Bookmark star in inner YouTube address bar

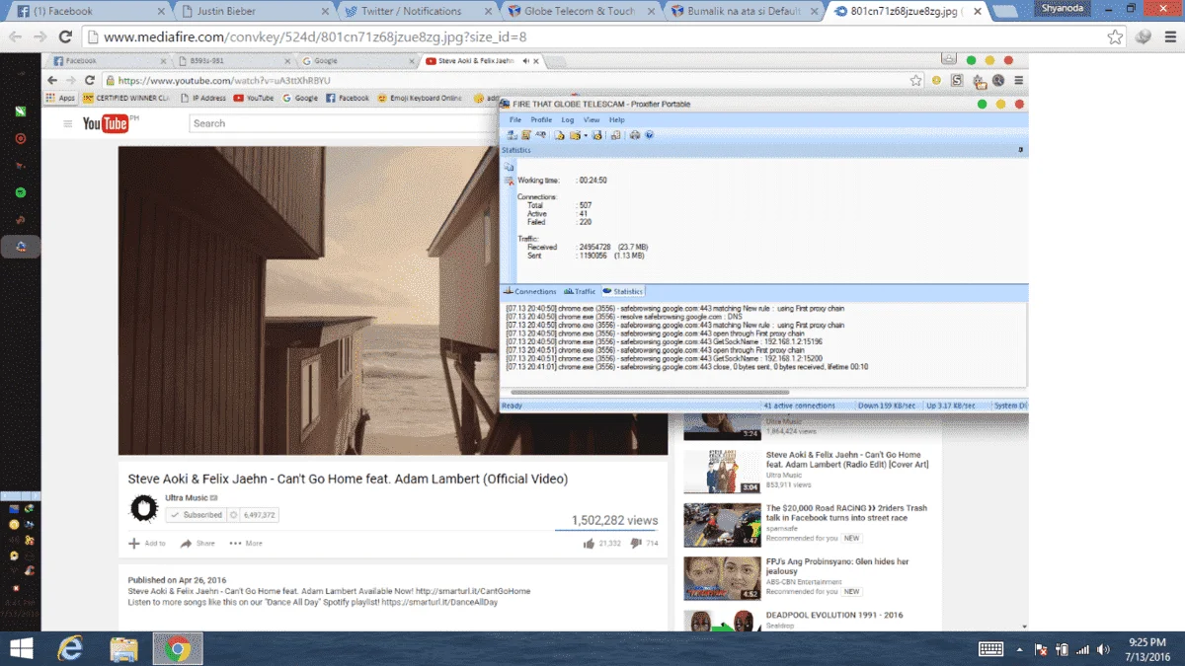pyautogui.click(x=915, y=80)
